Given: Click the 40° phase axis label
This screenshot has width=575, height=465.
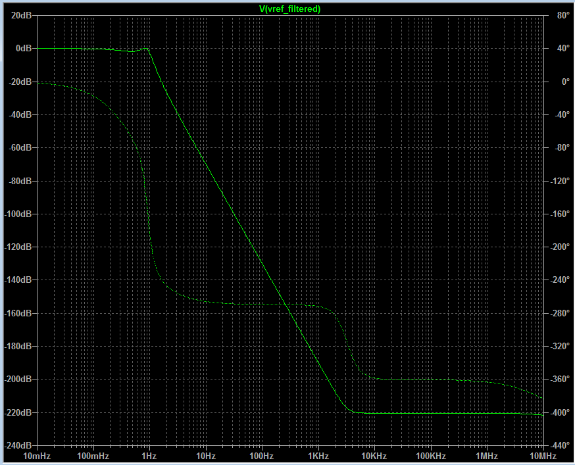Looking at the screenshot, I should (563, 49).
